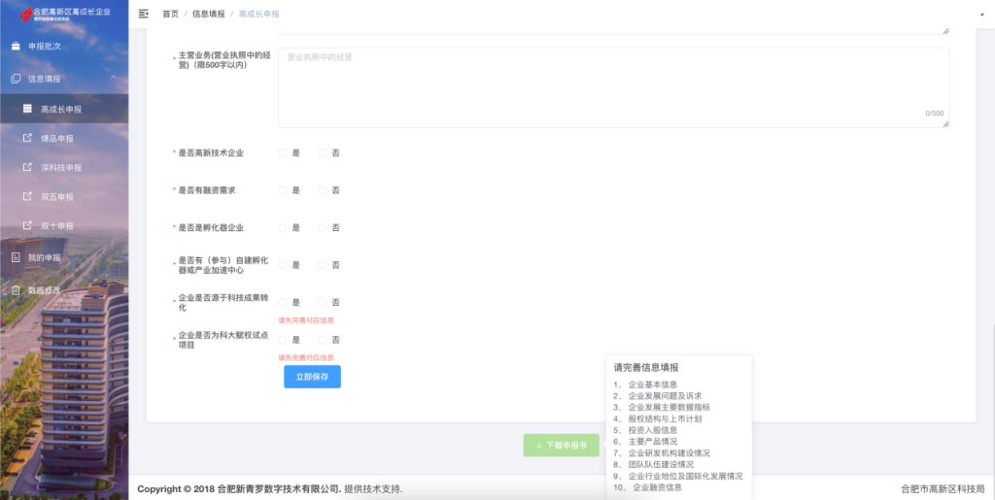
Task: Select 是 for 是否高新技术企业
Action: coord(283,152)
